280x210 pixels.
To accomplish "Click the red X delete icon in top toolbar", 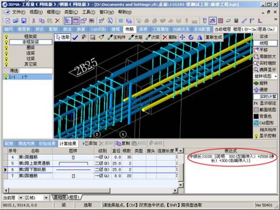I will coord(57,21).
